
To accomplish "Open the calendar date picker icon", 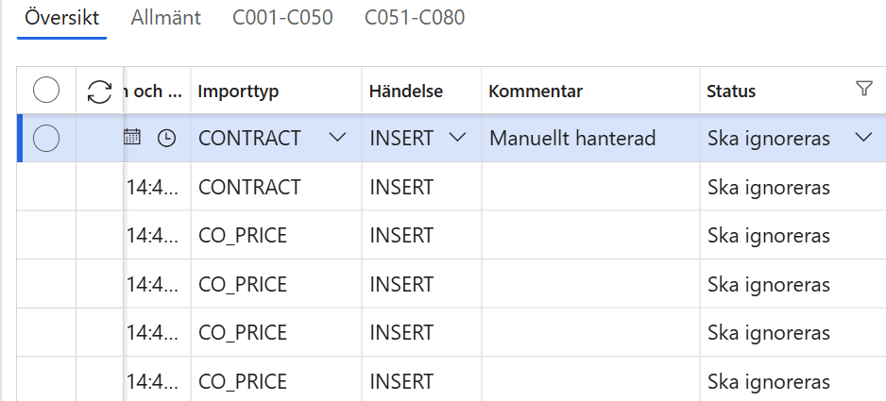I will (132, 138).
